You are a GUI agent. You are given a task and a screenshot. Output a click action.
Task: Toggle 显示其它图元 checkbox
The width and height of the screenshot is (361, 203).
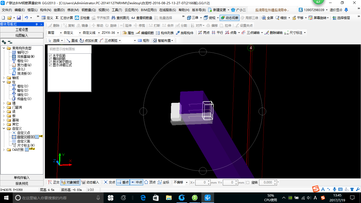pos(50,62)
